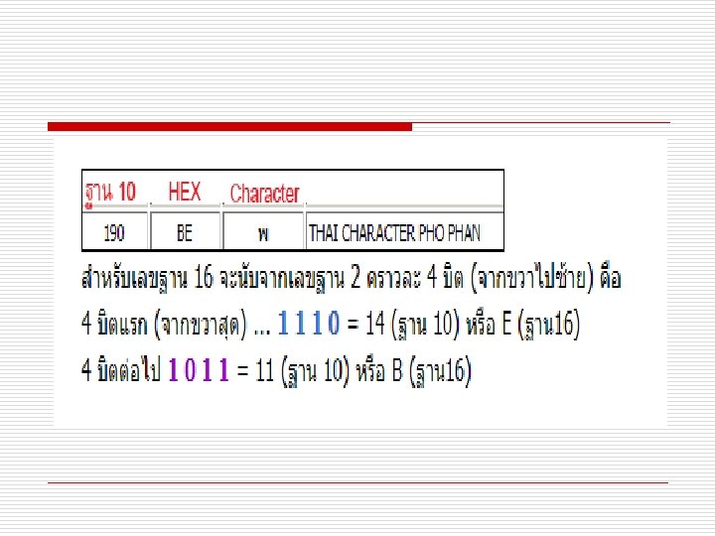The height and width of the screenshot is (536, 715).
Task: Click the text 'หรือ E (ฐาน16)'
Action: click(x=522, y=325)
